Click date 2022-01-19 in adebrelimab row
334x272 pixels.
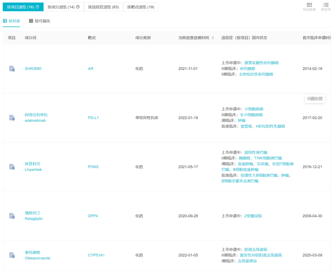[x=188, y=118]
